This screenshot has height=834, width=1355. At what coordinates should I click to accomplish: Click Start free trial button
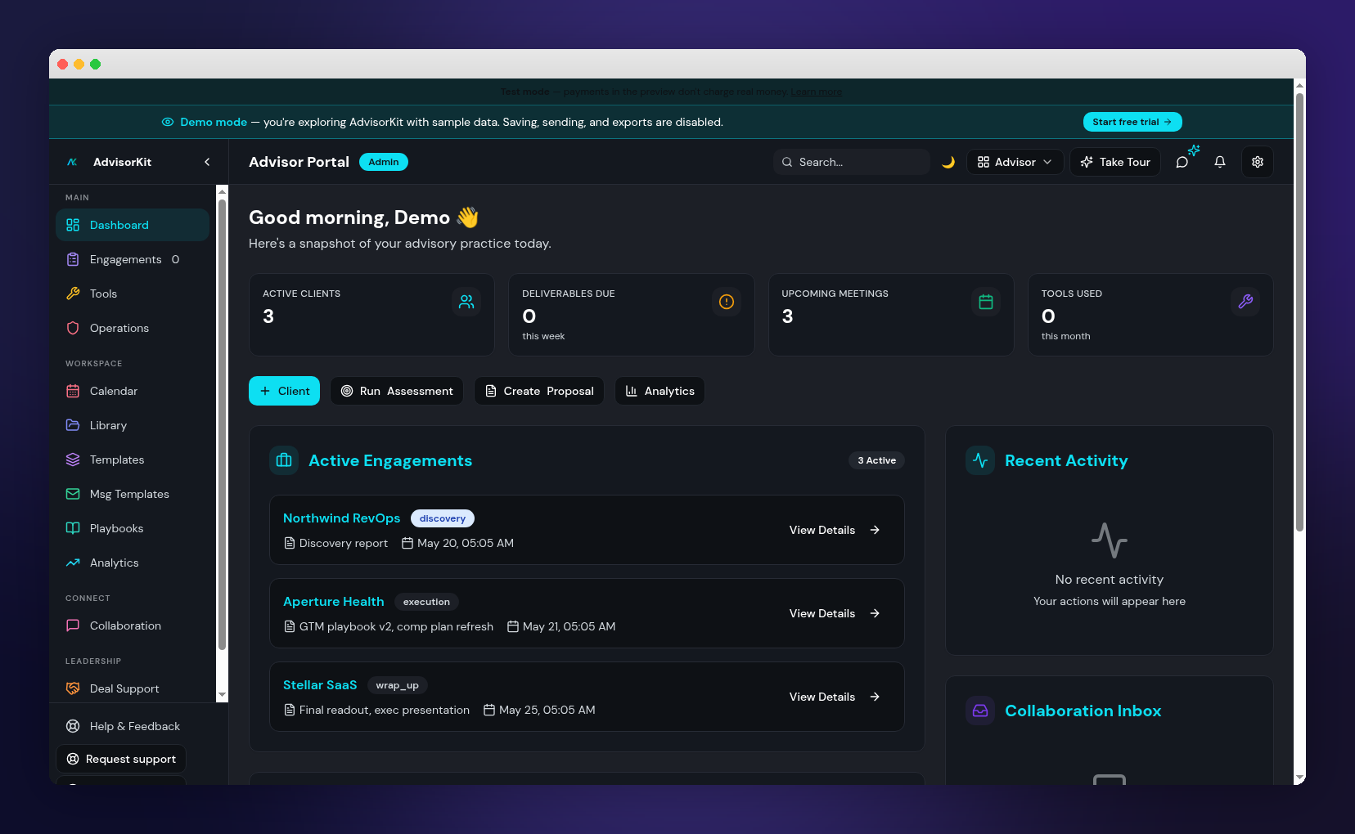click(x=1132, y=122)
